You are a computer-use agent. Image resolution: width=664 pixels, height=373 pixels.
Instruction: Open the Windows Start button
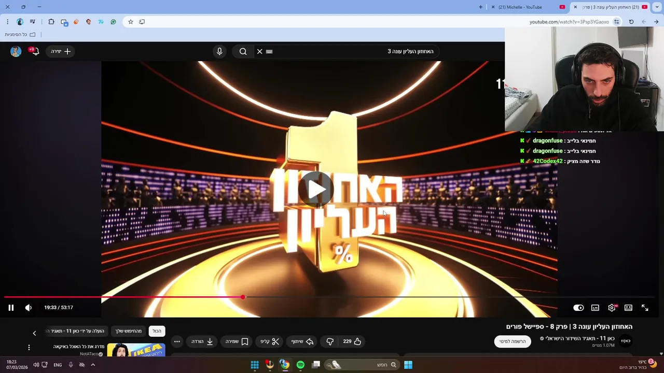click(408, 365)
